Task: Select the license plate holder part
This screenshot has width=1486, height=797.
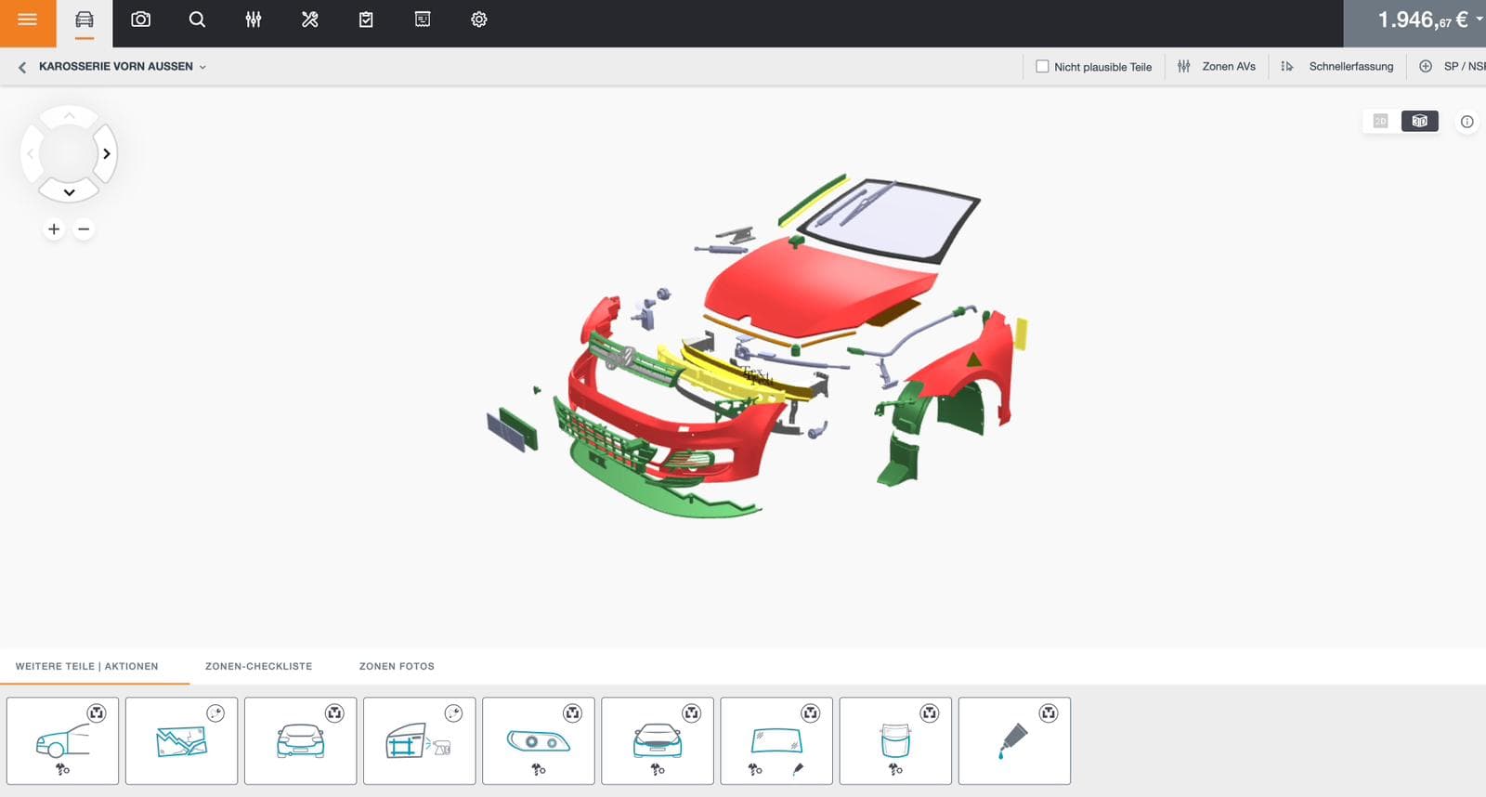Action: pos(512,429)
